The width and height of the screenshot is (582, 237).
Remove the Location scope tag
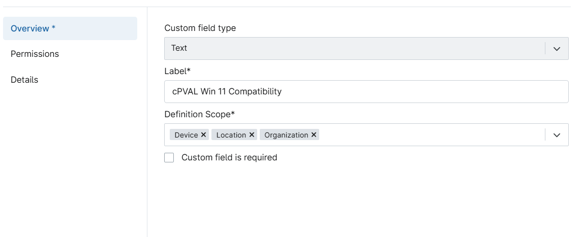coord(252,135)
